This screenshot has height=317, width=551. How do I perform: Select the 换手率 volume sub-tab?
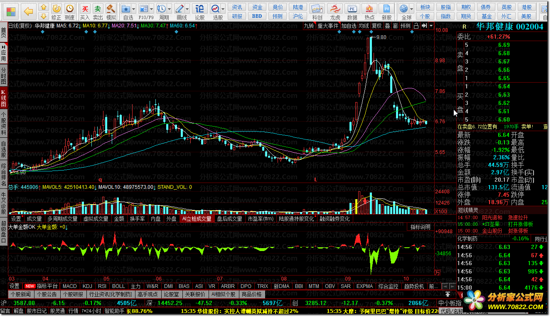137,219
